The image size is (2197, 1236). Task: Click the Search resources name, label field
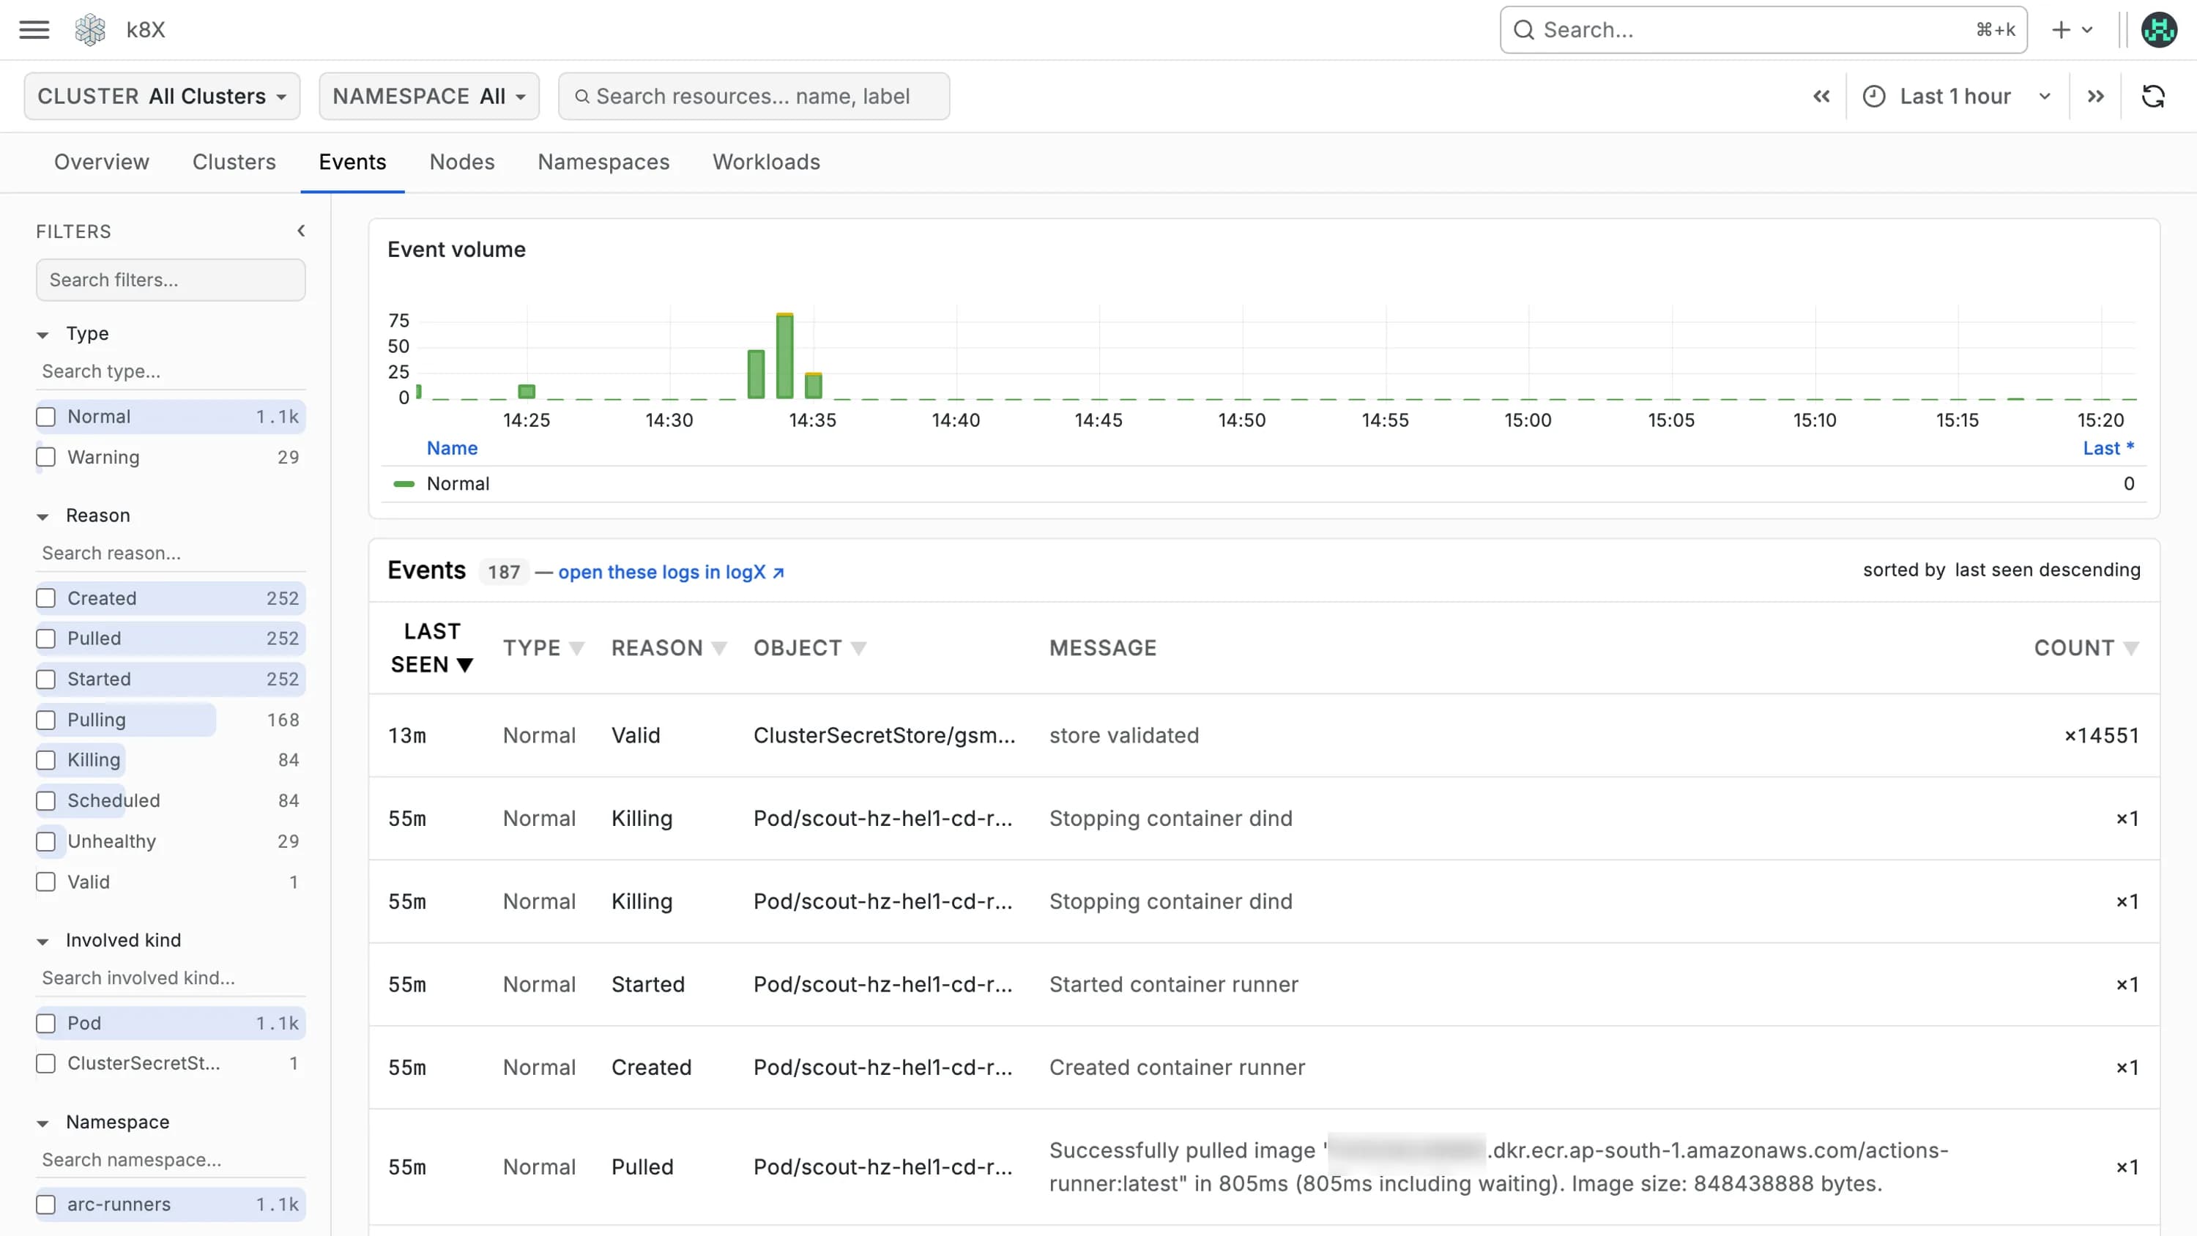(754, 97)
